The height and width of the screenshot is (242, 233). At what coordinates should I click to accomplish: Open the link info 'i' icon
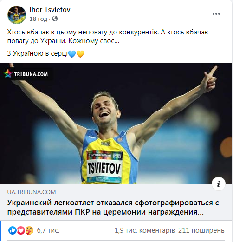click(219, 184)
